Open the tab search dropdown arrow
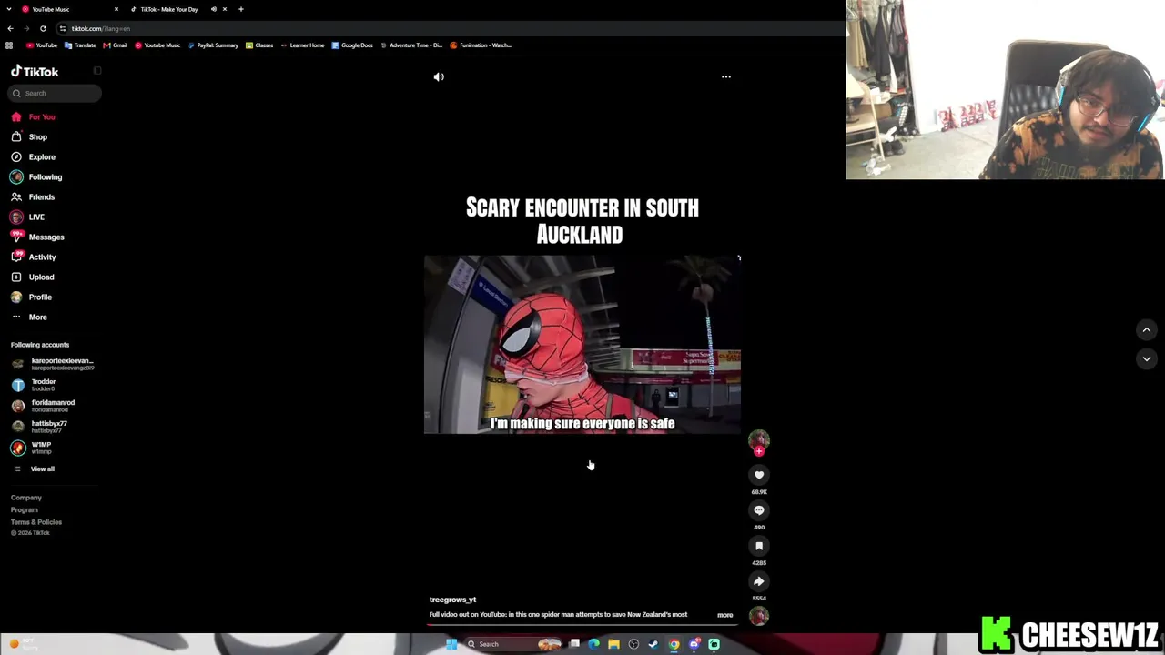Image resolution: width=1165 pixels, height=655 pixels. (9, 9)
